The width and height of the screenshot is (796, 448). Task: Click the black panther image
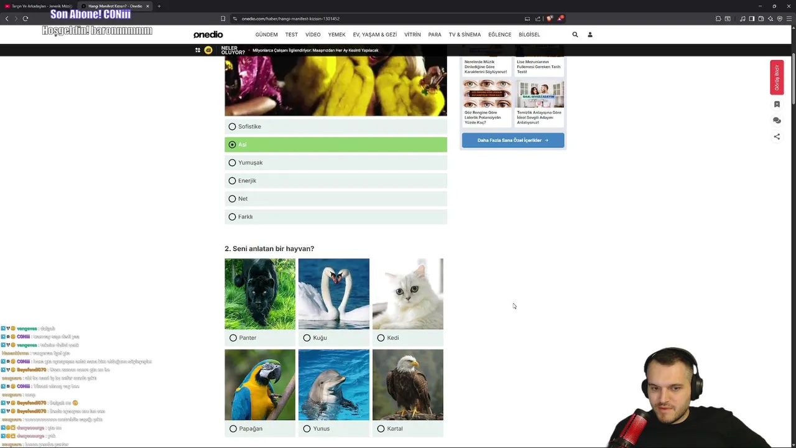pyautogui.click(x=260, y=294)
